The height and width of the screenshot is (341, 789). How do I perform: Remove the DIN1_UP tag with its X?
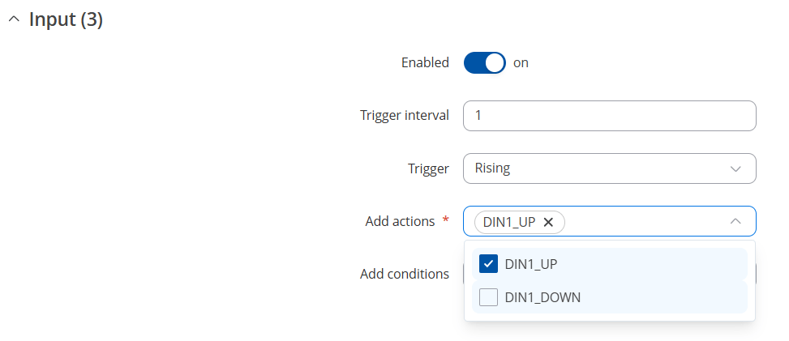[x=548, y=222]
